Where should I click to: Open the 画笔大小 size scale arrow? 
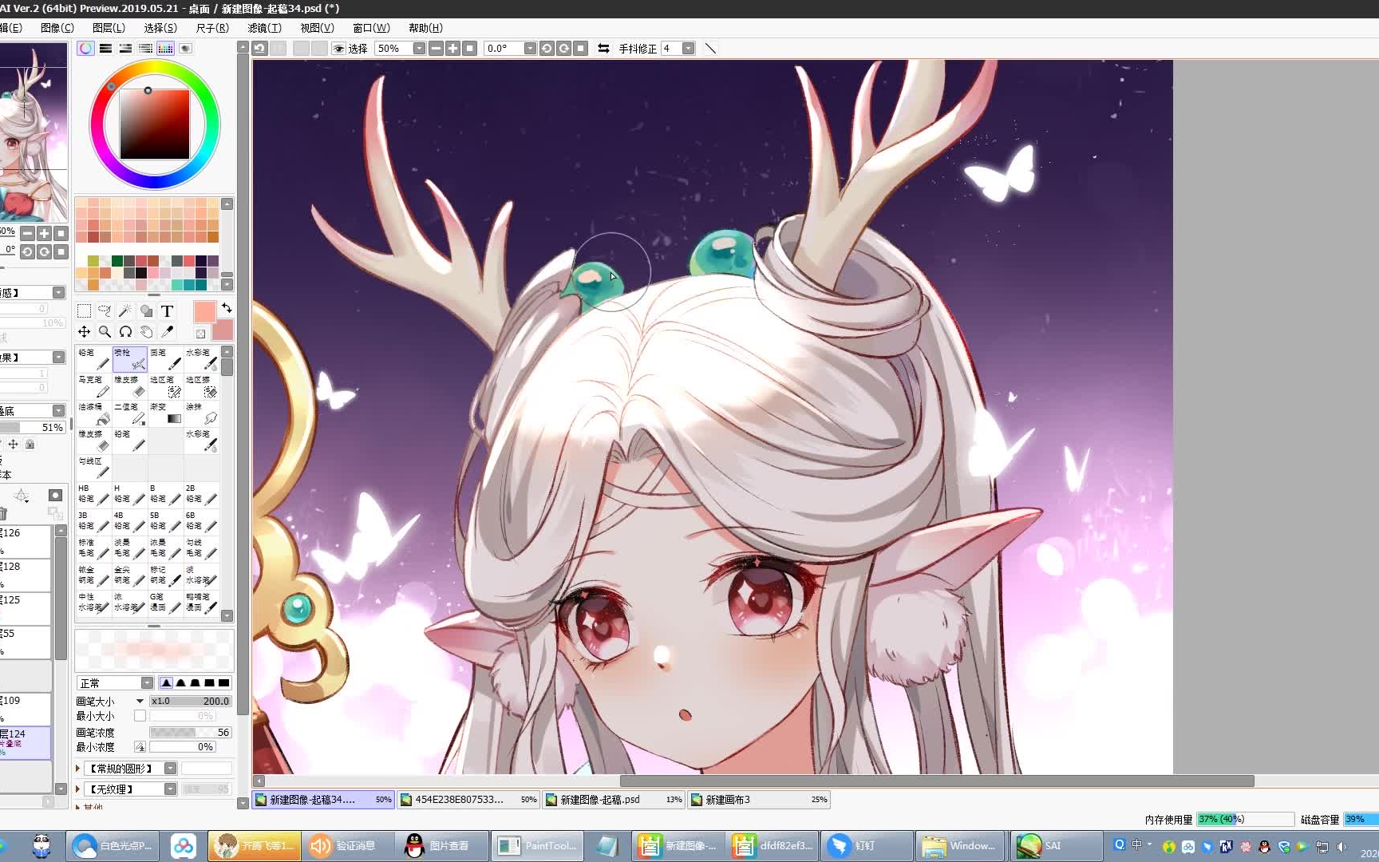140,702
